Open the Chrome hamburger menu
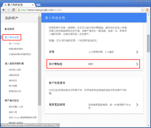The width and height of the screenshot is (151, 128). pyautogui.click(x=147, y=10)
